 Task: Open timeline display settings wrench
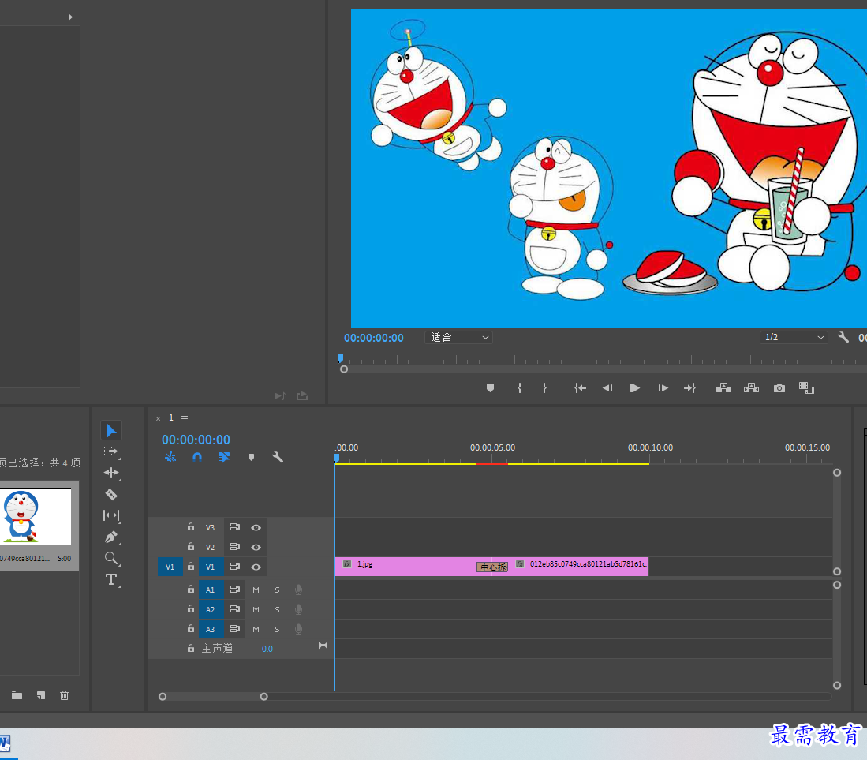pos(278,457)
